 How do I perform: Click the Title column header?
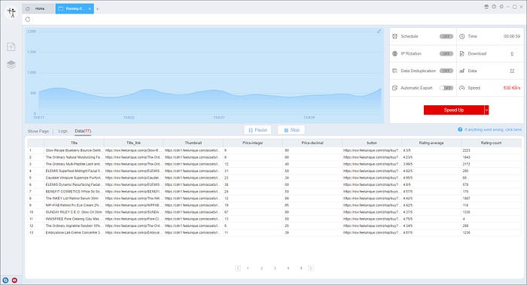[74, 143]
